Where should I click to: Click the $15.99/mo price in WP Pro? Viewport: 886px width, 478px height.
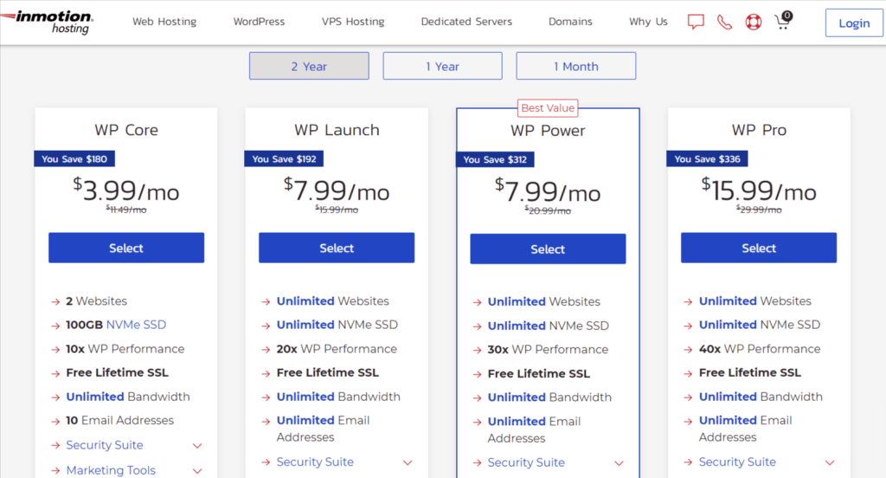click(x=759, y=190)
